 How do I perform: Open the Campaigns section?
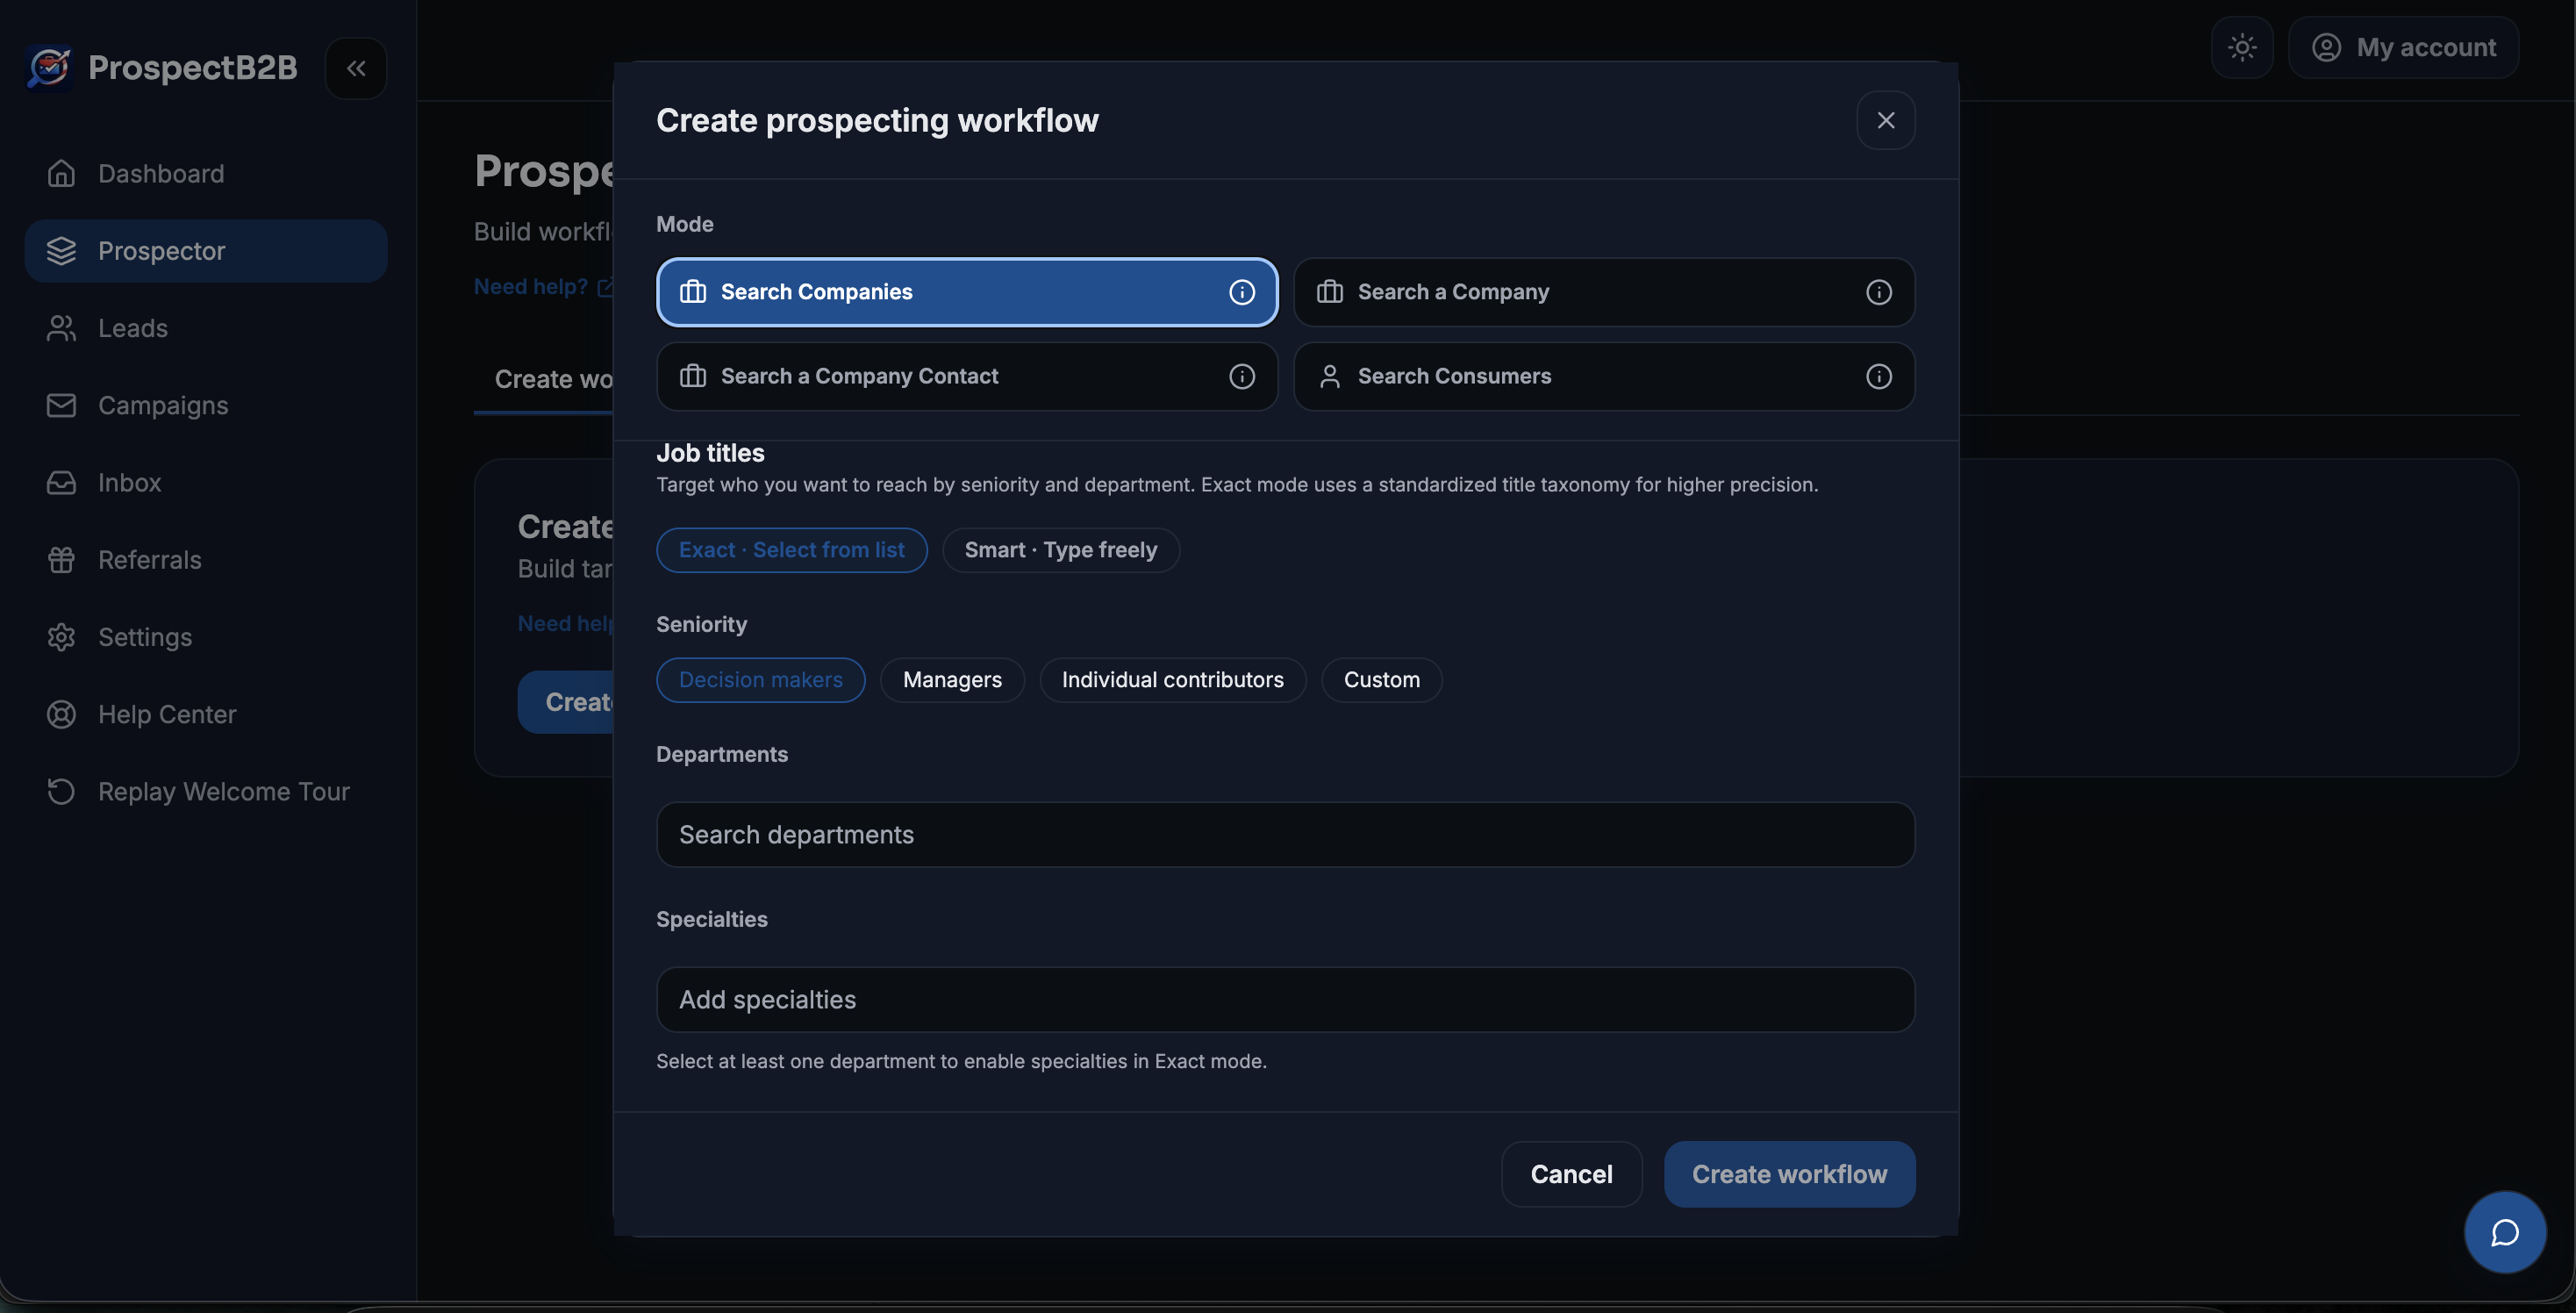point(161,405)
